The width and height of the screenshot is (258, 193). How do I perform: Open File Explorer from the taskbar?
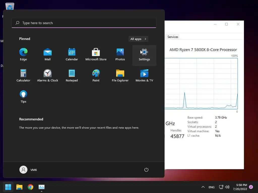tap(19, 187)
